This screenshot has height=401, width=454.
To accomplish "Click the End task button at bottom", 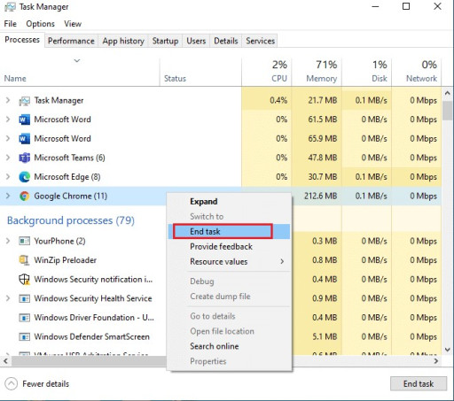I will [419, 383].
